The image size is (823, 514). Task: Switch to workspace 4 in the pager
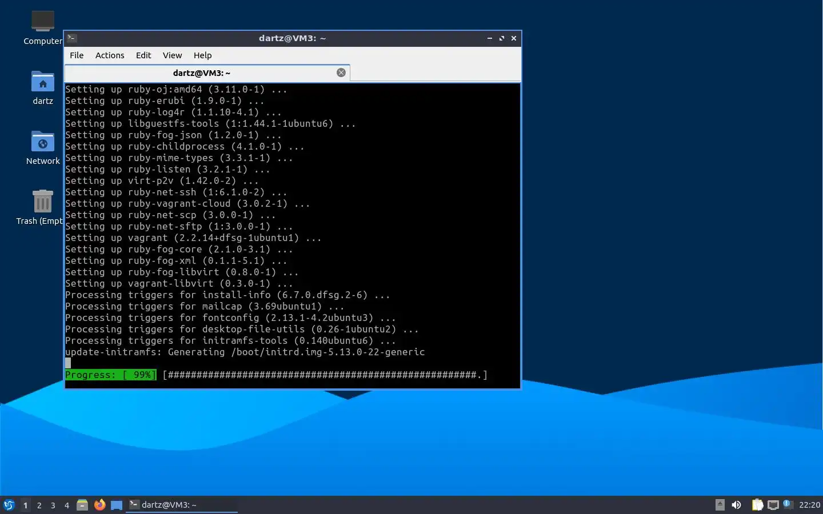pyautogui.click(x=66, y=505)
